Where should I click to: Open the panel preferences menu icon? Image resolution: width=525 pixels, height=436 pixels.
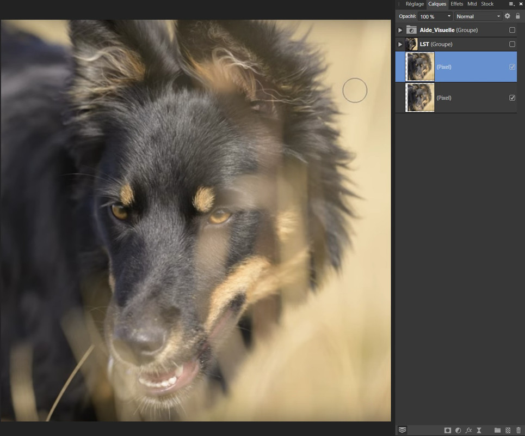tap(511, 4)
